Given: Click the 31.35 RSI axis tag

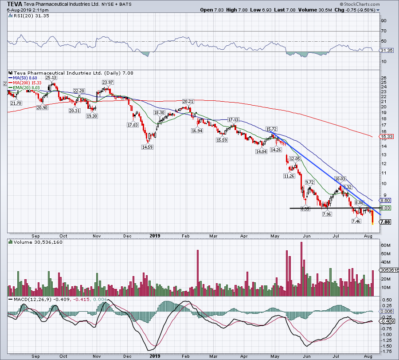Looking at the screenshot, I should pyautogui.click(x=386, y=51).
